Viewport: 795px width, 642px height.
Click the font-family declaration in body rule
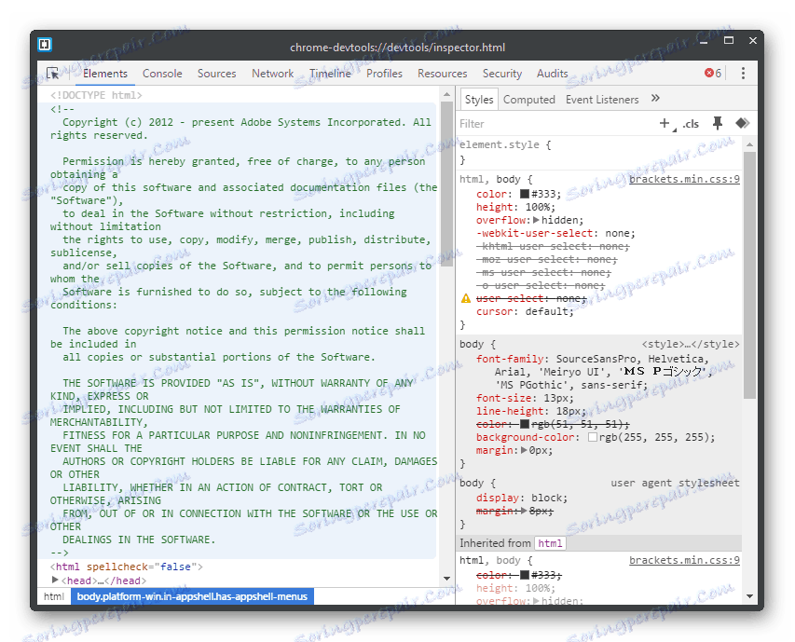(595, 372)
